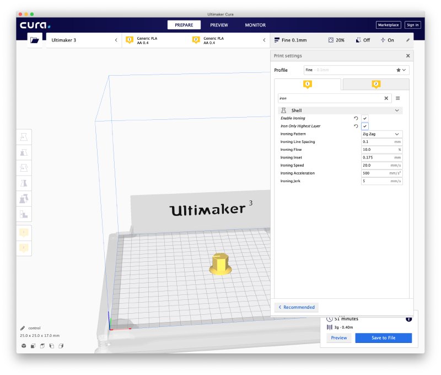This screenshot has width=441, height=375.
Task: Expand the Ultimaker 3 printer selector
Action: click(84, 40)
